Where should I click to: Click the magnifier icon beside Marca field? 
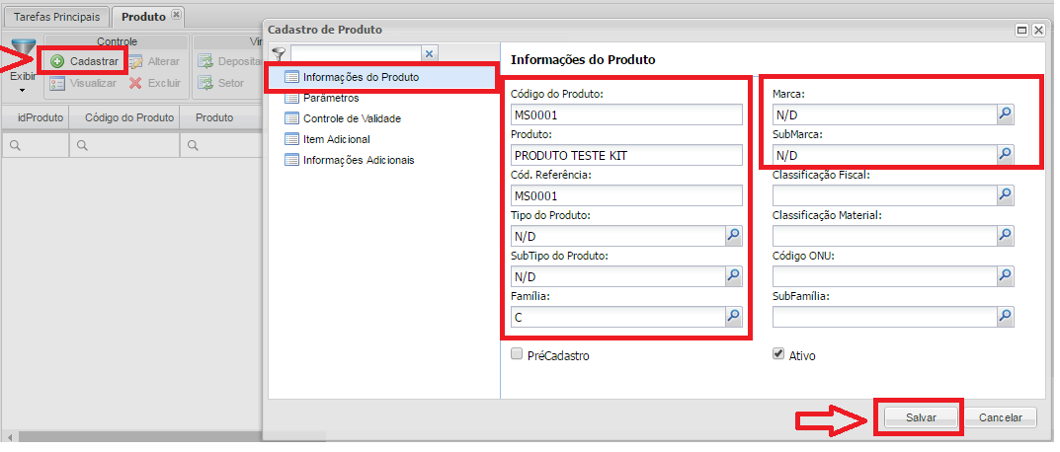click(1005, 114)
